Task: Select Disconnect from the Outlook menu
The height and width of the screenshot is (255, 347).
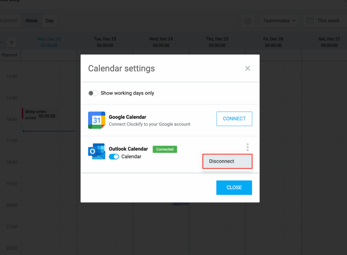Action: click(x=227, y=161)
